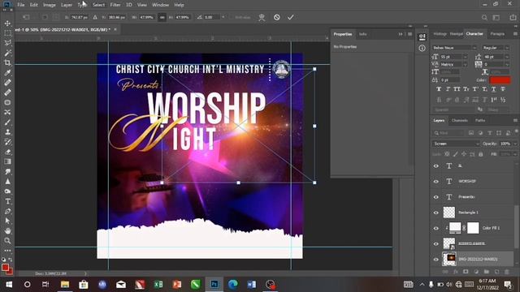520x292 pixels.
Task: Select the Move tool
Action: pyautogui.click(x=7, y=24)
